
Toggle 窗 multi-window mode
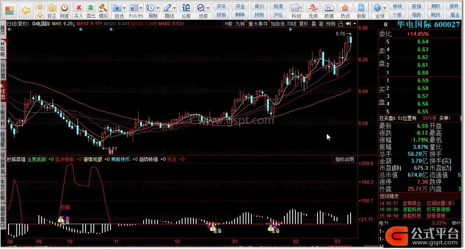point(321,24)
